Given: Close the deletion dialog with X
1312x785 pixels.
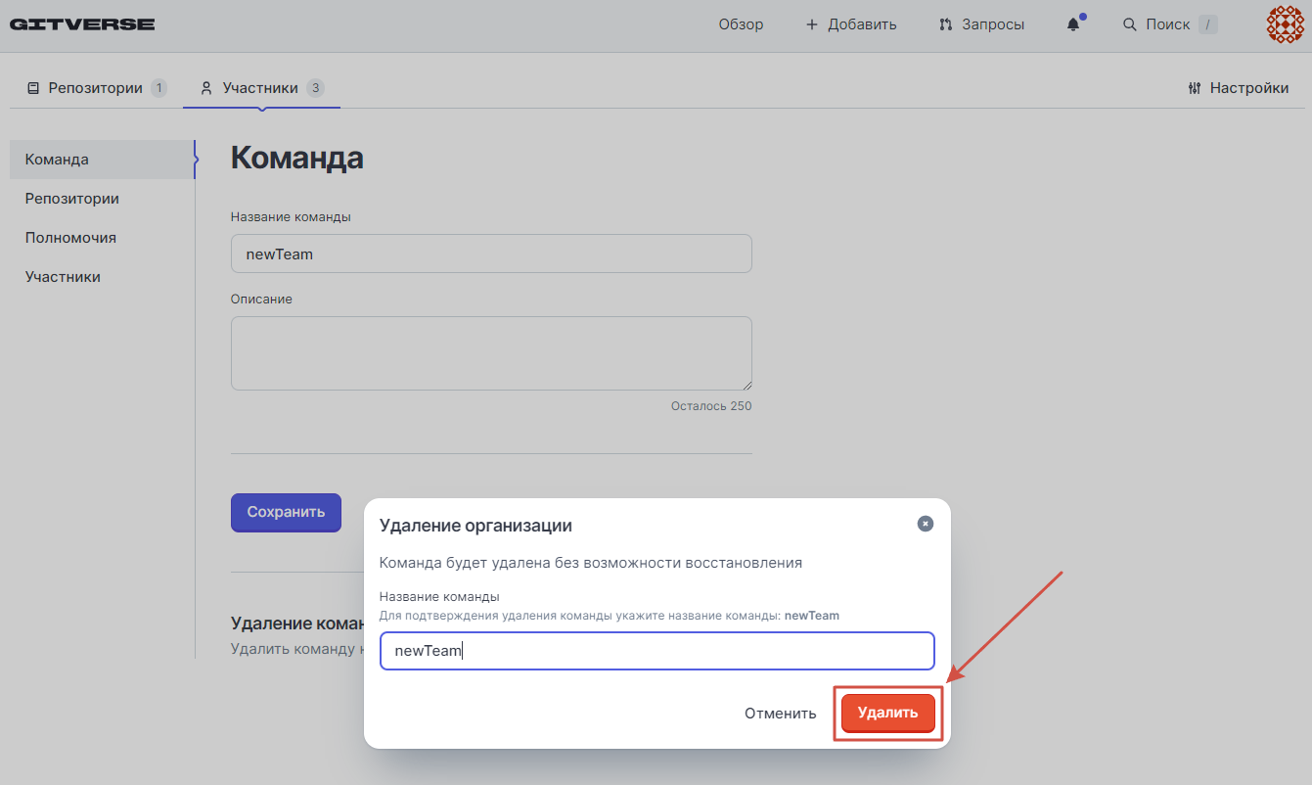Looking at the screenshot, I should [926, 524].
